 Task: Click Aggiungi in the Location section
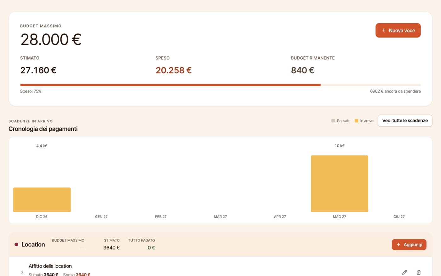409,244
